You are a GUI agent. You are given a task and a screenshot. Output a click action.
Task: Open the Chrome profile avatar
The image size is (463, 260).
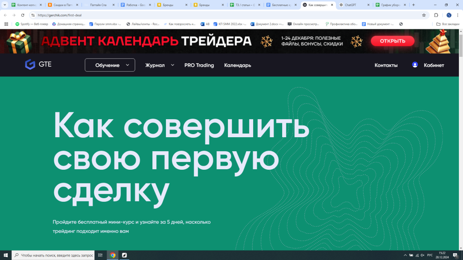pos(449,15)
